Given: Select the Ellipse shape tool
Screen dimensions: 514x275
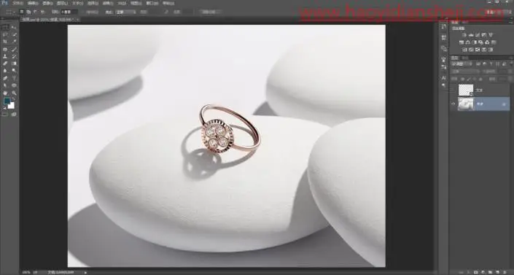Looking at the screenshot, I should pyautogui.click(x=14, y=85).
